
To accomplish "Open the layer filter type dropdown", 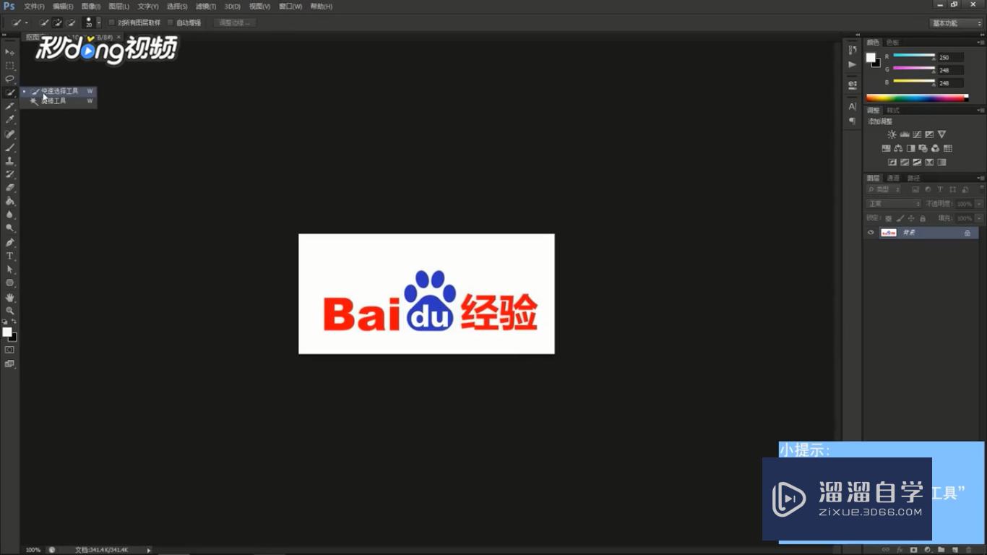I will 884,190.
